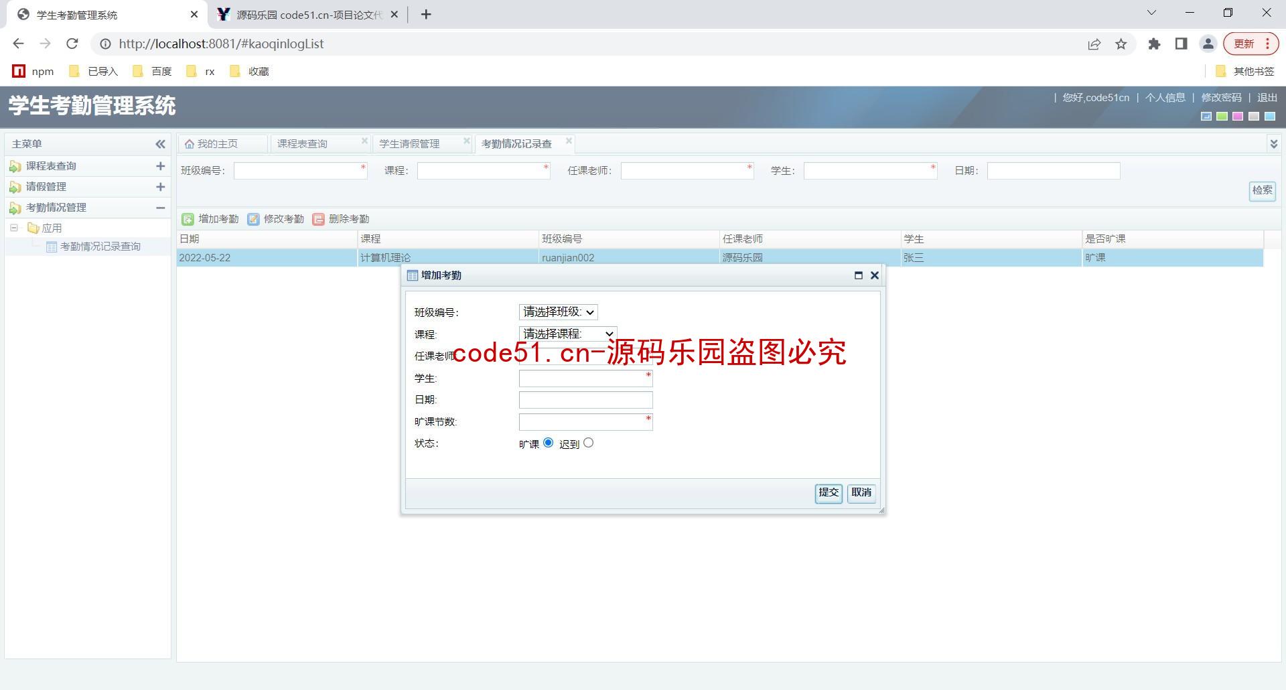Open the browser extensions puzzle icon
The width and height of the screenshot is (1286, 690).
click(x=1154, y=44)
